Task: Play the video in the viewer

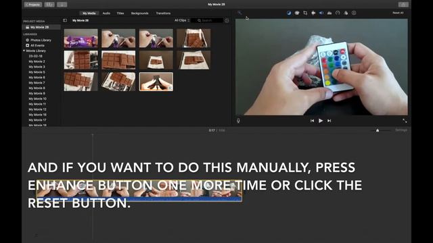Action: [321, 121]
